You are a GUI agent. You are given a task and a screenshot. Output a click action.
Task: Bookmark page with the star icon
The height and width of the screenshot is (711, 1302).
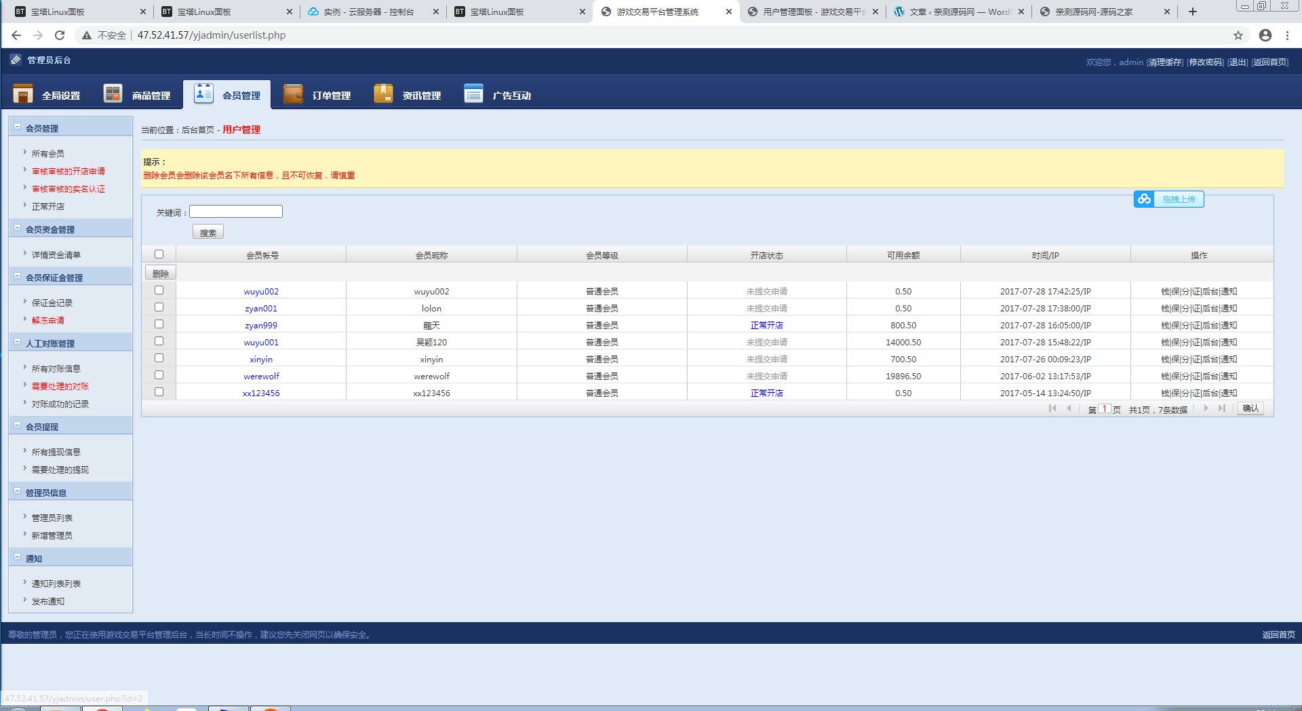click(x=1238, y=35)
